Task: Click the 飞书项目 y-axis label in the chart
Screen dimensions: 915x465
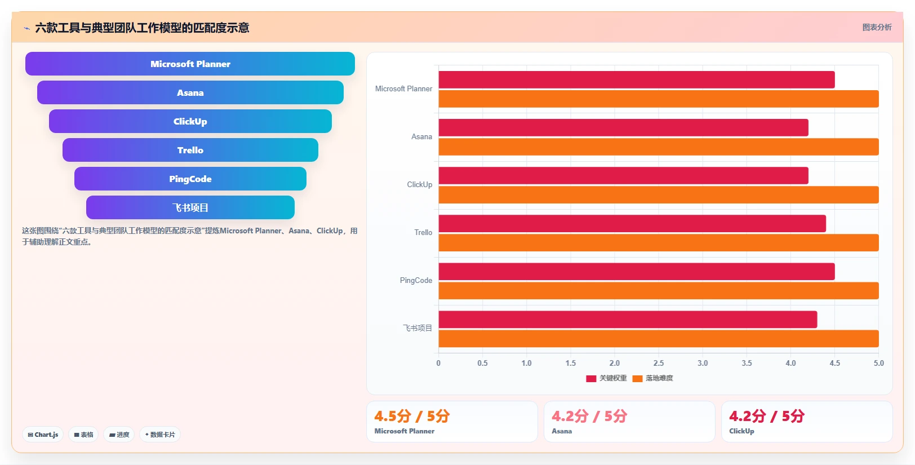Action: pyautogui.click(x=417, y=328)
